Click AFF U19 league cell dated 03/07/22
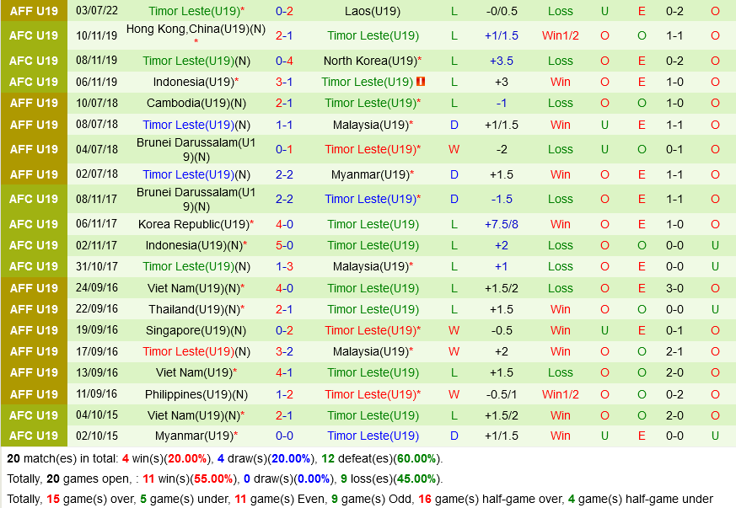Image resolution: width=736 pixels, height=508 pixels. point(34,11)
